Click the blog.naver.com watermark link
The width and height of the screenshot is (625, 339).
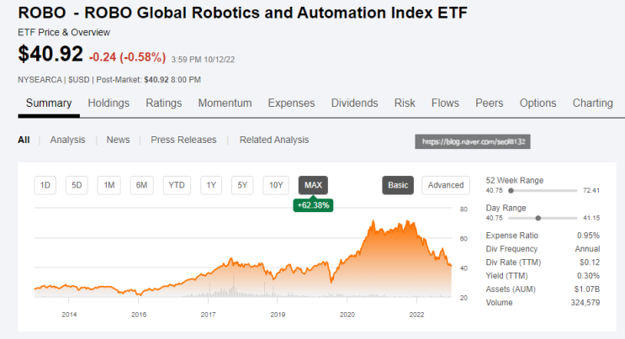point(473,141)
